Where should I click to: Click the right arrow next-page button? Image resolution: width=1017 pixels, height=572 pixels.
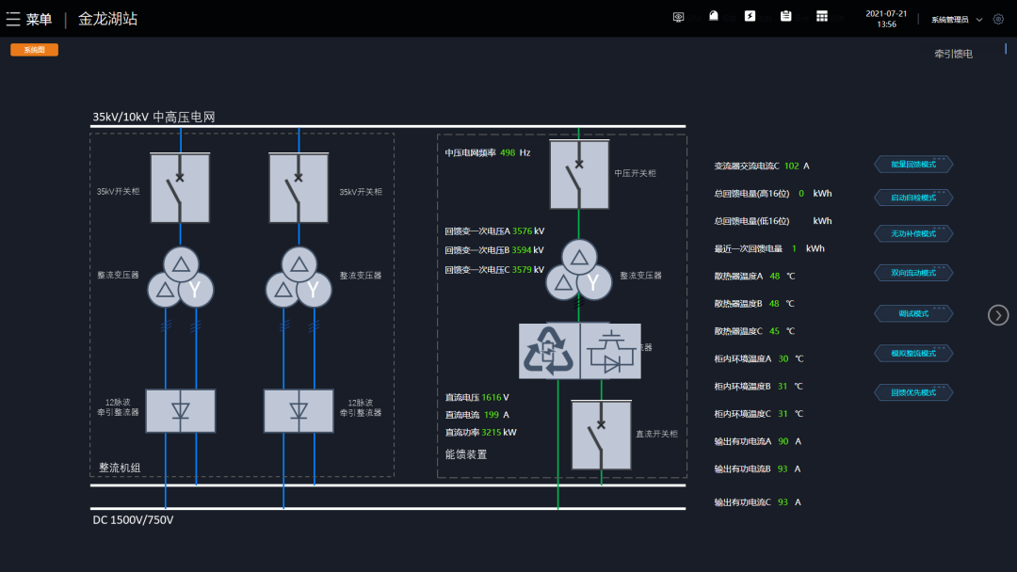(998, 315)
